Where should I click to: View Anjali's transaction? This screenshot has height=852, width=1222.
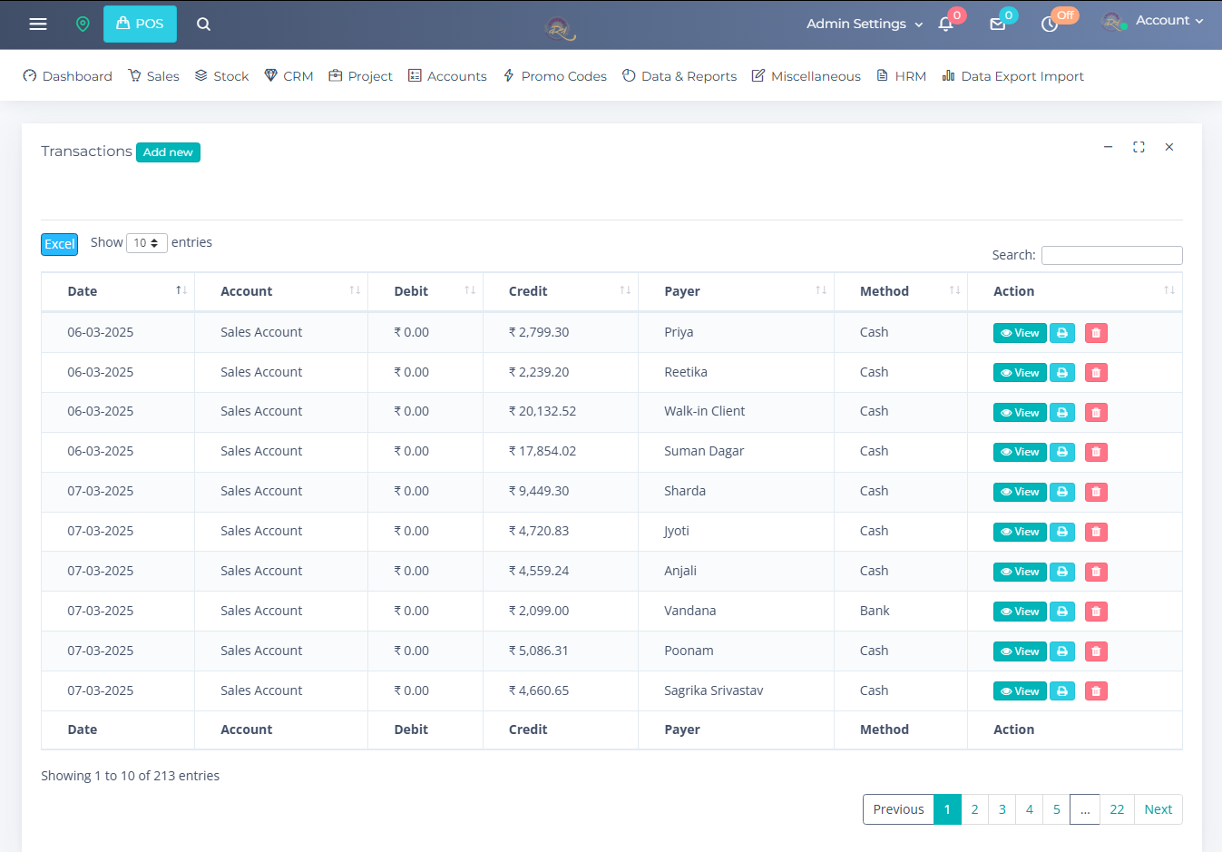(x=1020, y=572)
